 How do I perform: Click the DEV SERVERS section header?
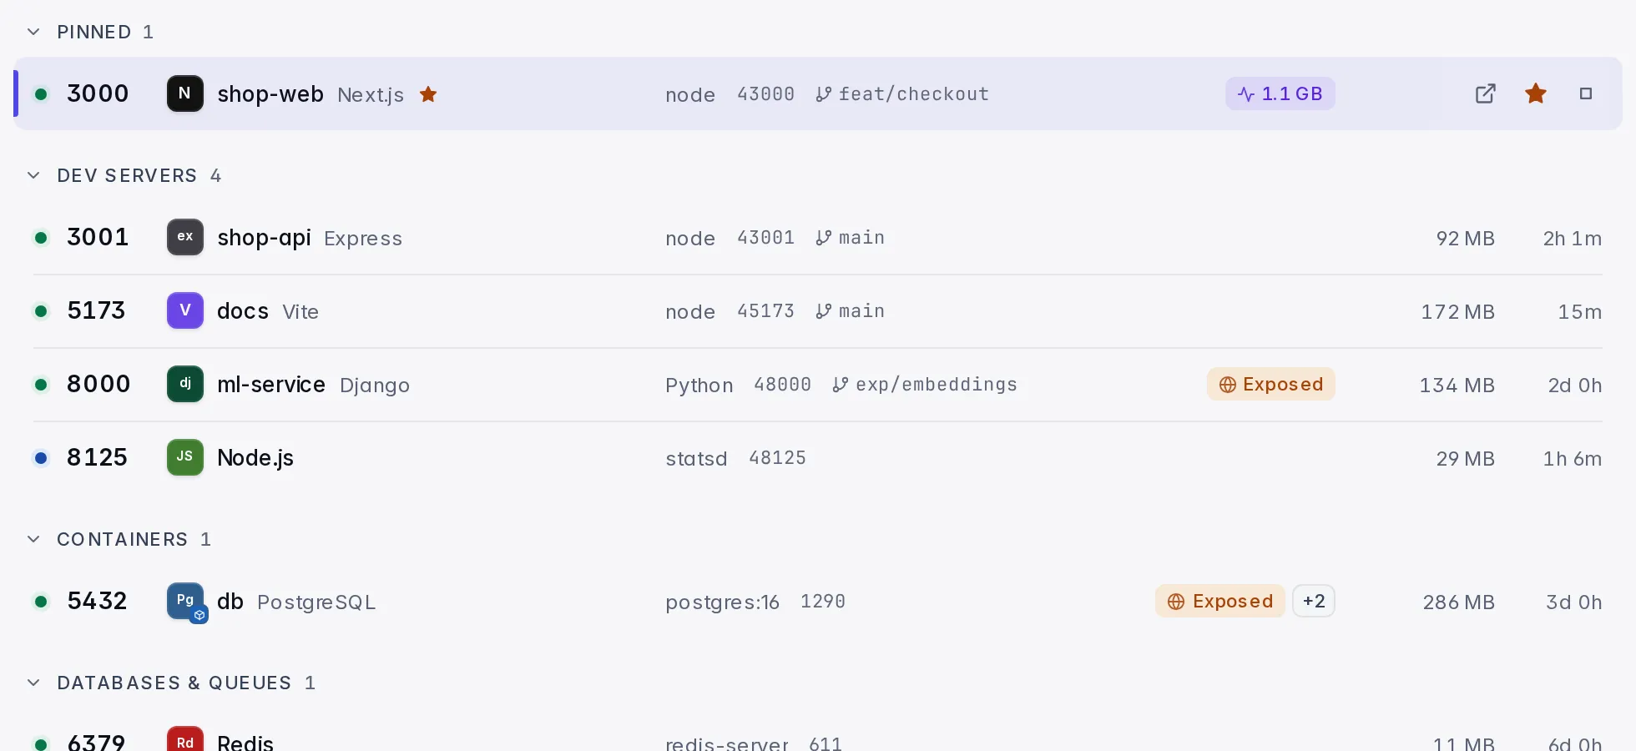click(127, 175)
